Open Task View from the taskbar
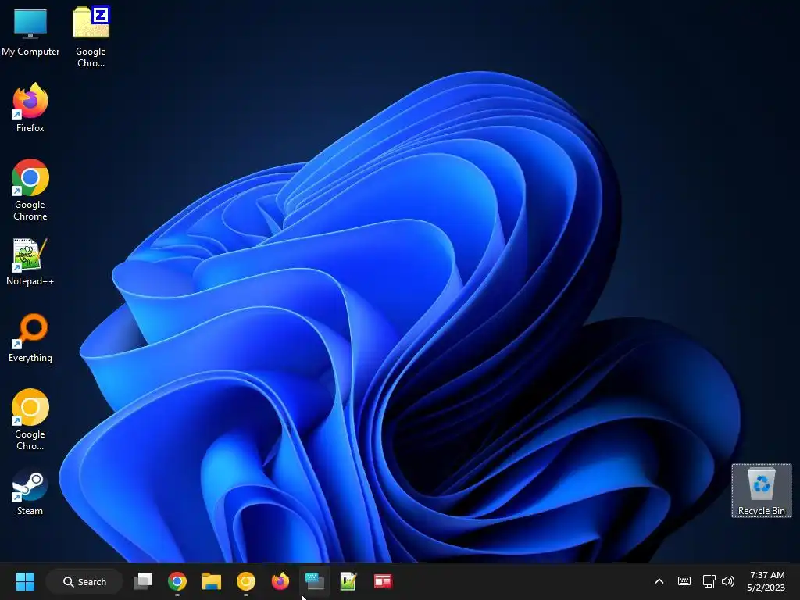This screenshot has width=800, height=600. pos(143,581)
